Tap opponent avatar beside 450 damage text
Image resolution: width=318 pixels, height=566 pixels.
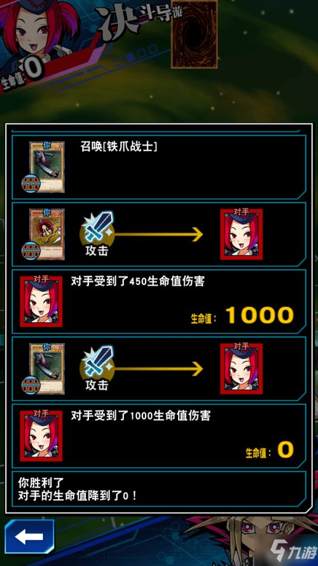41,301
